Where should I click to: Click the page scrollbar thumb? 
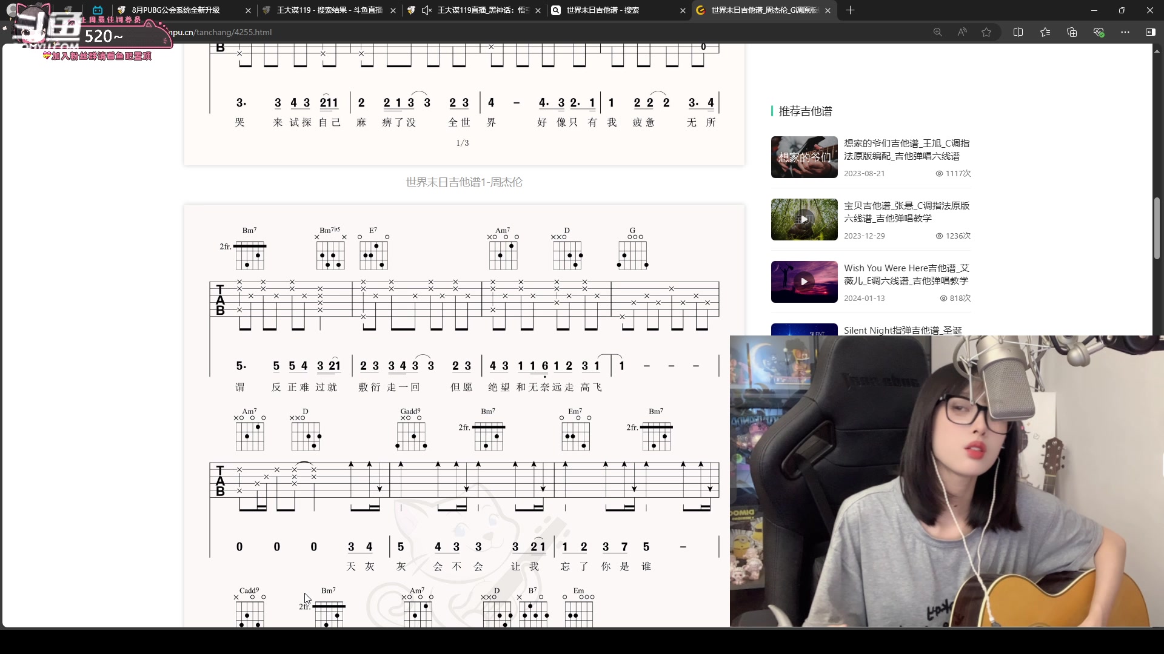(x=1157, y=228)
